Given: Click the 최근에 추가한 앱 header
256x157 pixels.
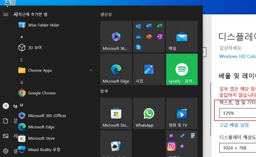Looking at the screenshot, I should click(32, 14).
